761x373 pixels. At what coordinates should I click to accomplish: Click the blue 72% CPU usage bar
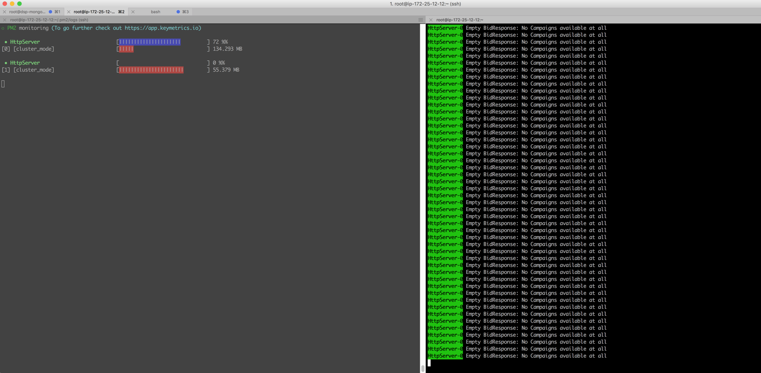(150, 42)
